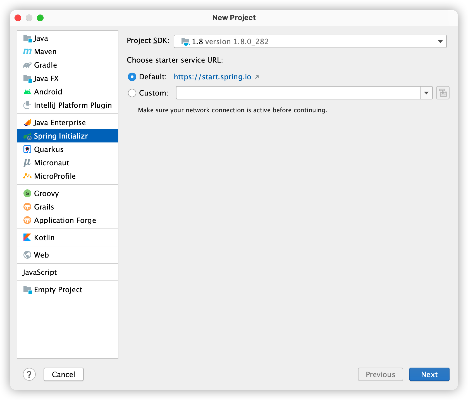Screen dimensions: 468x400
Task: Click the Next button
Action: click(x=429, y=374)
